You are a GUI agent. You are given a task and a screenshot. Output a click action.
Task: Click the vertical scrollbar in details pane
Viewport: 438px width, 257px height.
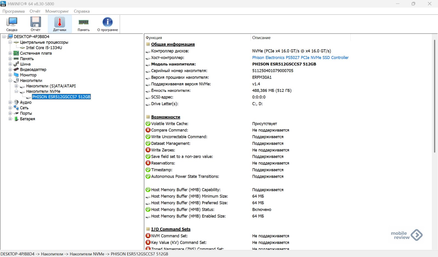434,96
